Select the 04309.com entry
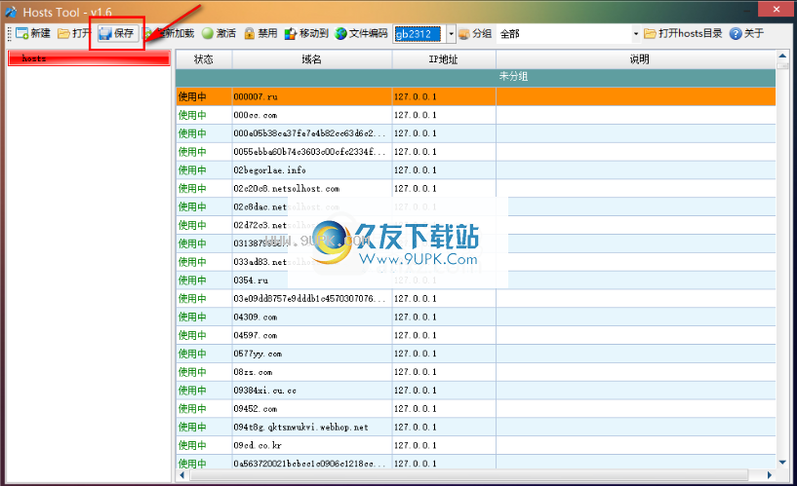Image resolution: width=797 pixels, height=486 pixels. point(476,317)
